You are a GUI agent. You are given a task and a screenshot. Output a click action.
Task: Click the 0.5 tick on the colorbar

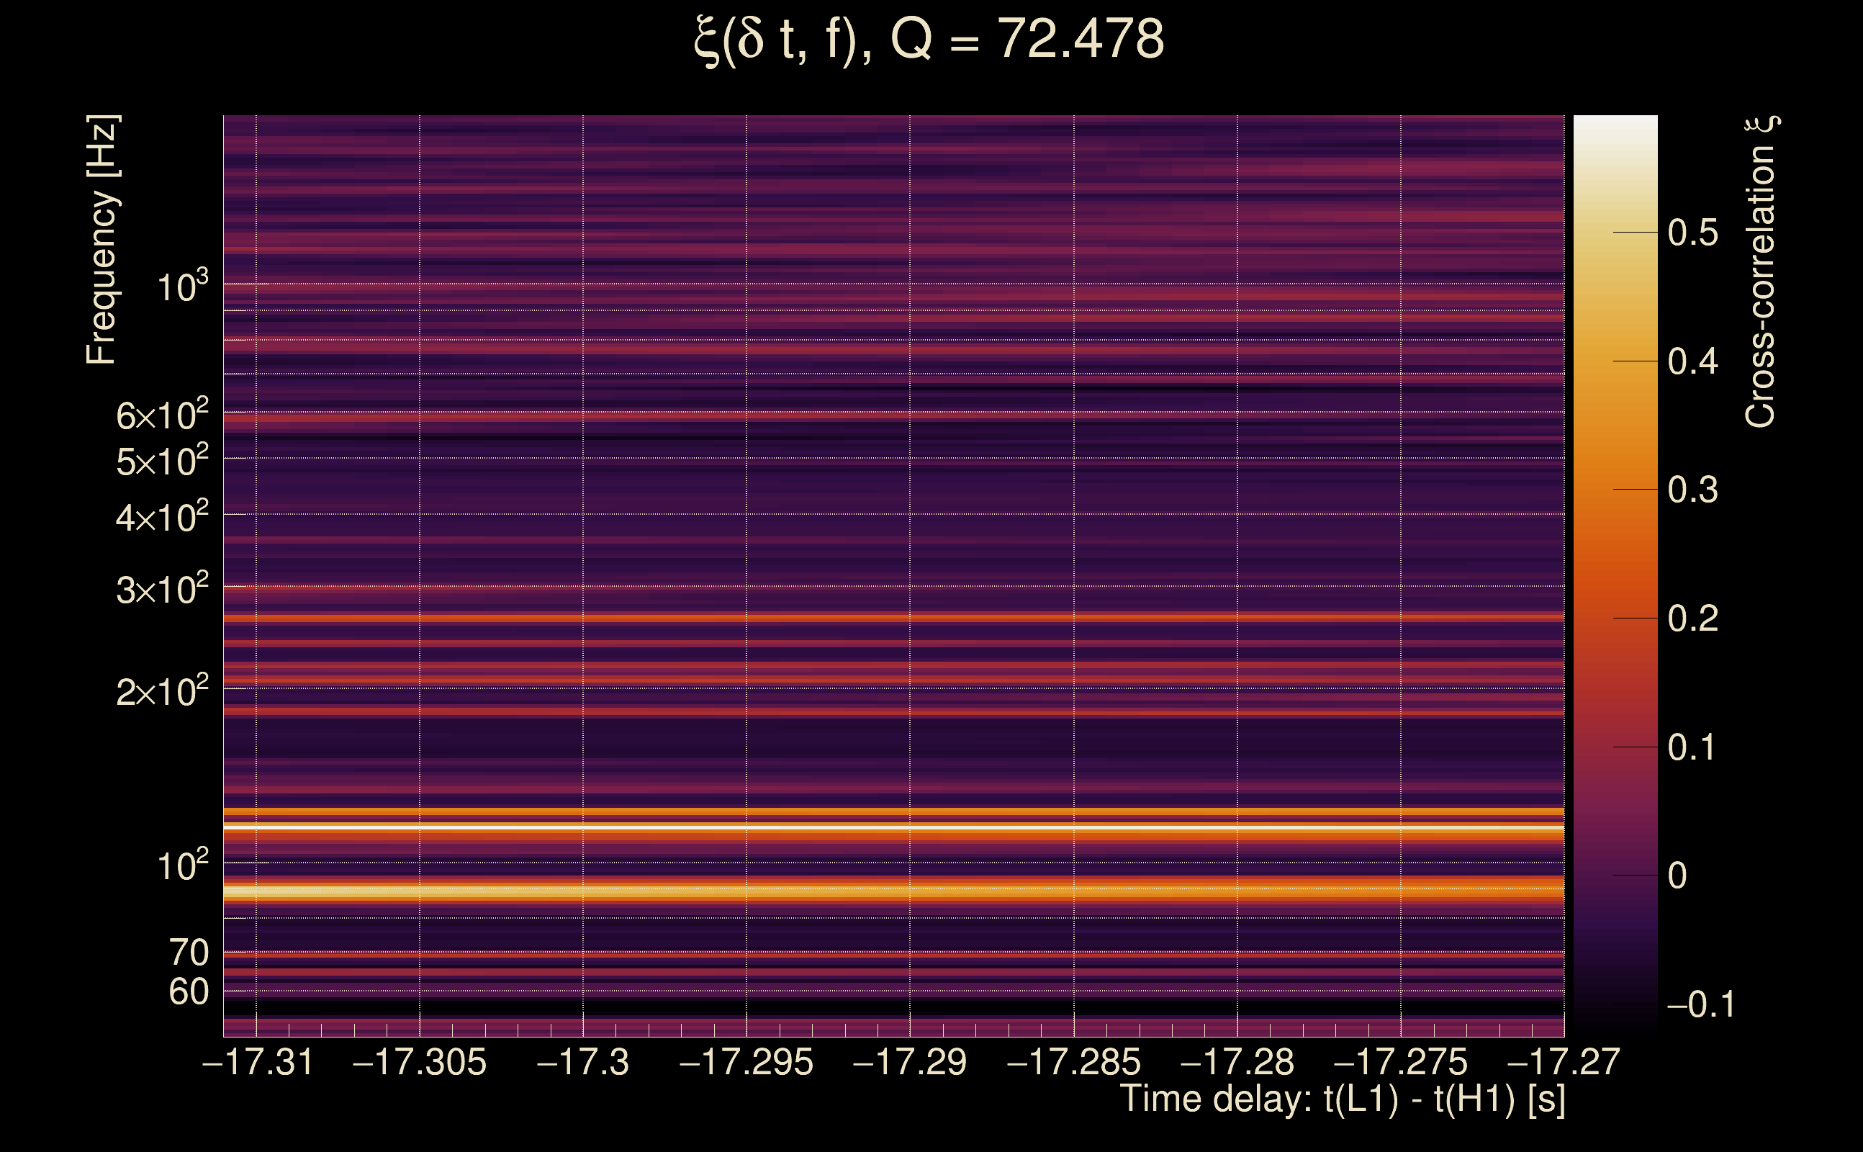point(1692,233)
